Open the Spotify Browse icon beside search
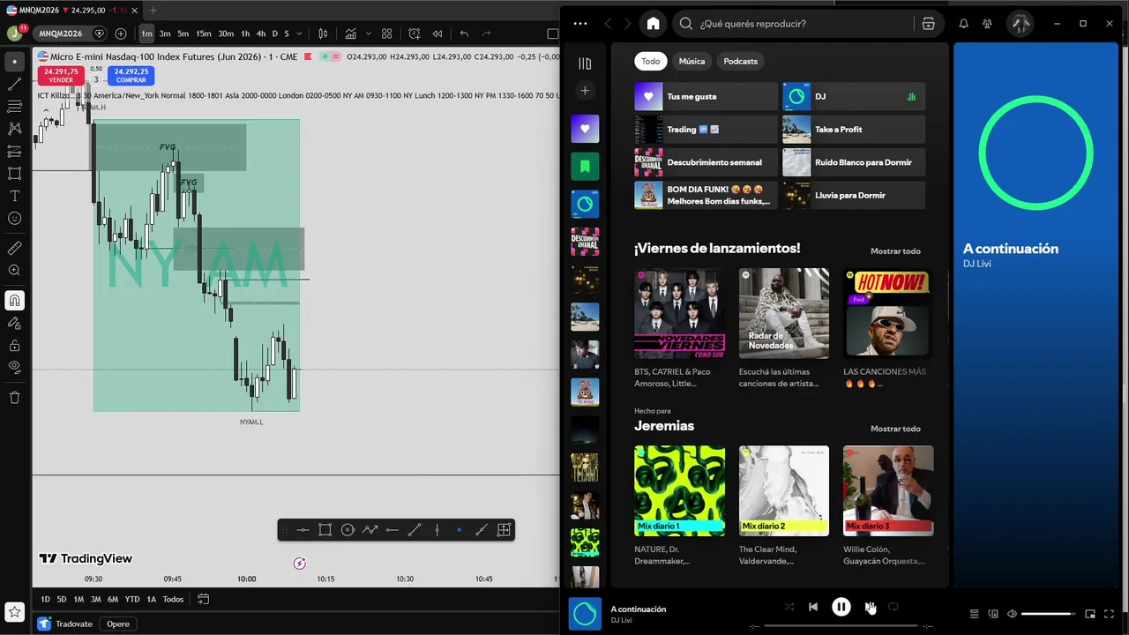The image size is (1129, 635). pyautogui.click(x=928, y=24)
